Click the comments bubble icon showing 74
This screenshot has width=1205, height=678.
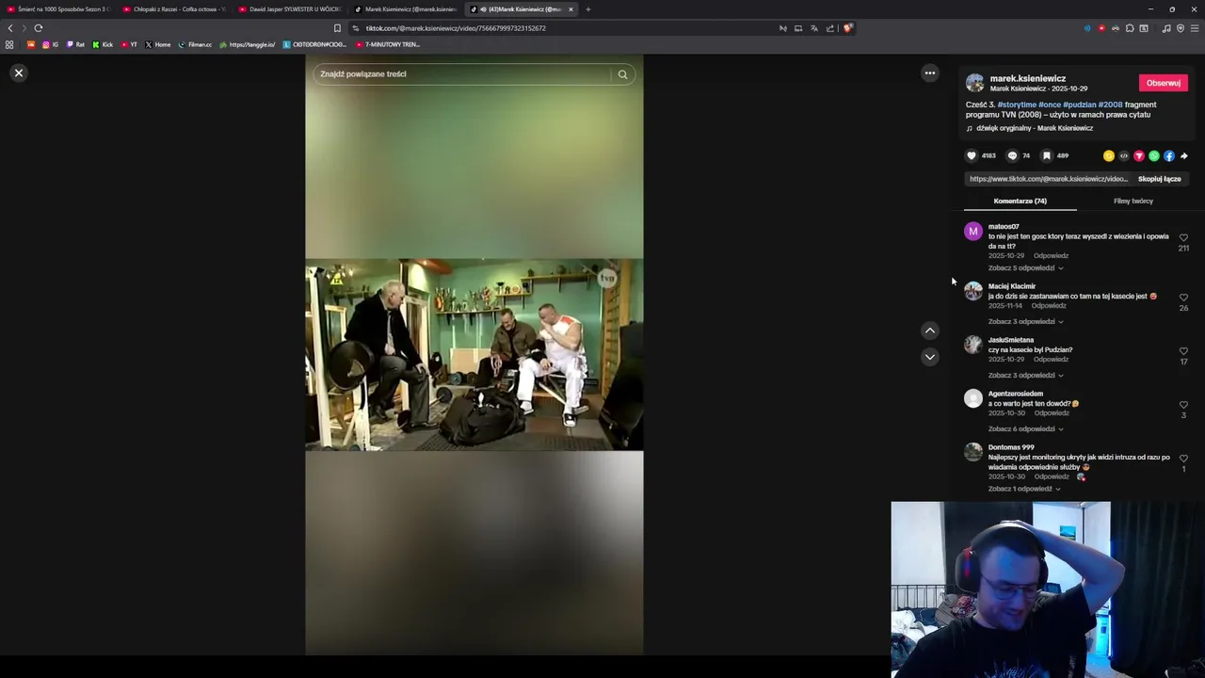pyautogui.click(x=1012, y=155)
